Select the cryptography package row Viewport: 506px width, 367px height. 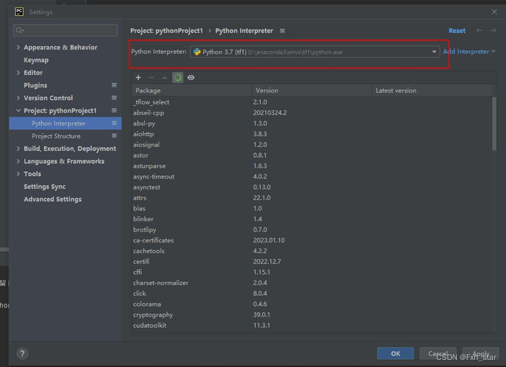pos(311,315)
